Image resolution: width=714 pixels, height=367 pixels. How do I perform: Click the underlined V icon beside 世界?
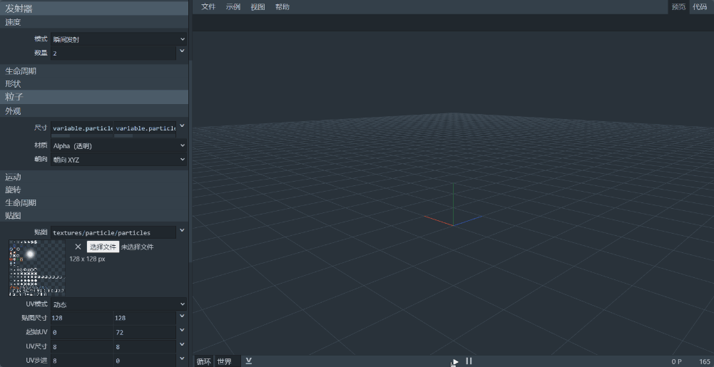point(249,361)
